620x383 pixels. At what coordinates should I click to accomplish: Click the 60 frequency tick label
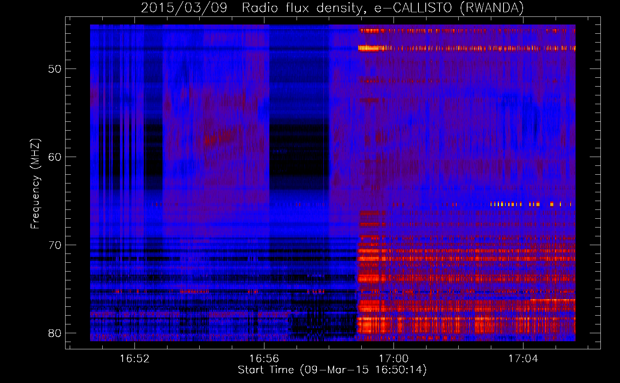pos(55,157)
